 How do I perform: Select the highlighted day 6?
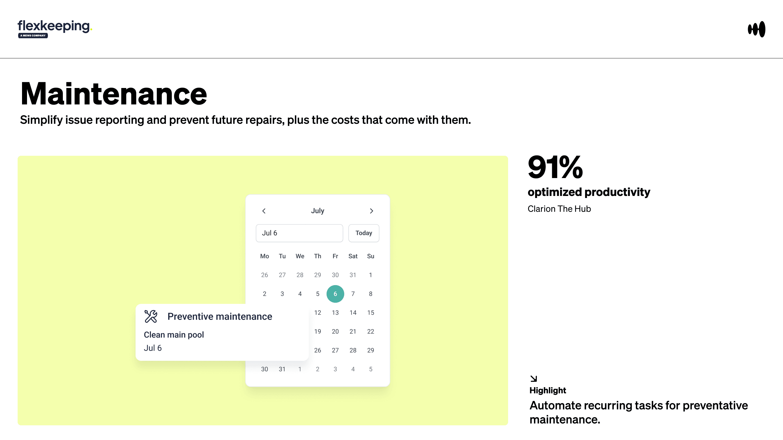[335, 294]
